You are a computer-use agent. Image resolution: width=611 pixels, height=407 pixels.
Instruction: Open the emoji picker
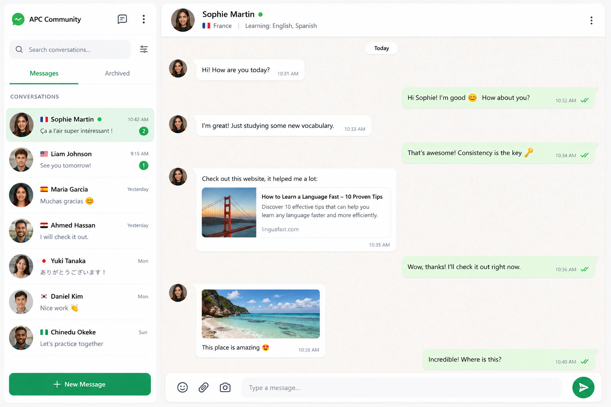(x=183, y=387)
